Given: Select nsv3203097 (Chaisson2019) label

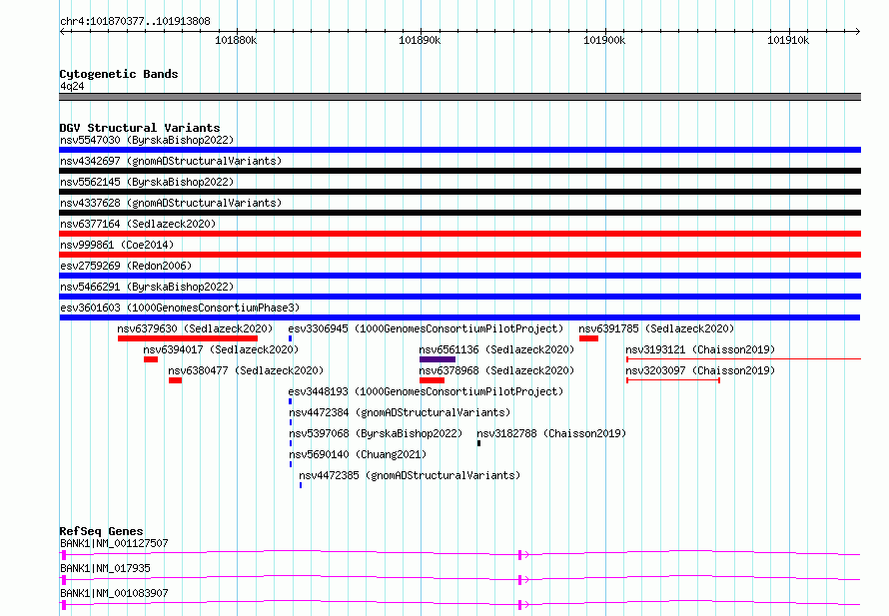Looking at the screenshot, I should coord(700,370).
